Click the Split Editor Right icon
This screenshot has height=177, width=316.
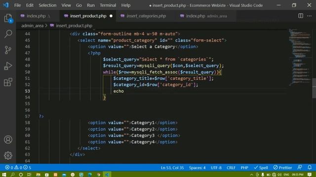click(x=301, y=16)
